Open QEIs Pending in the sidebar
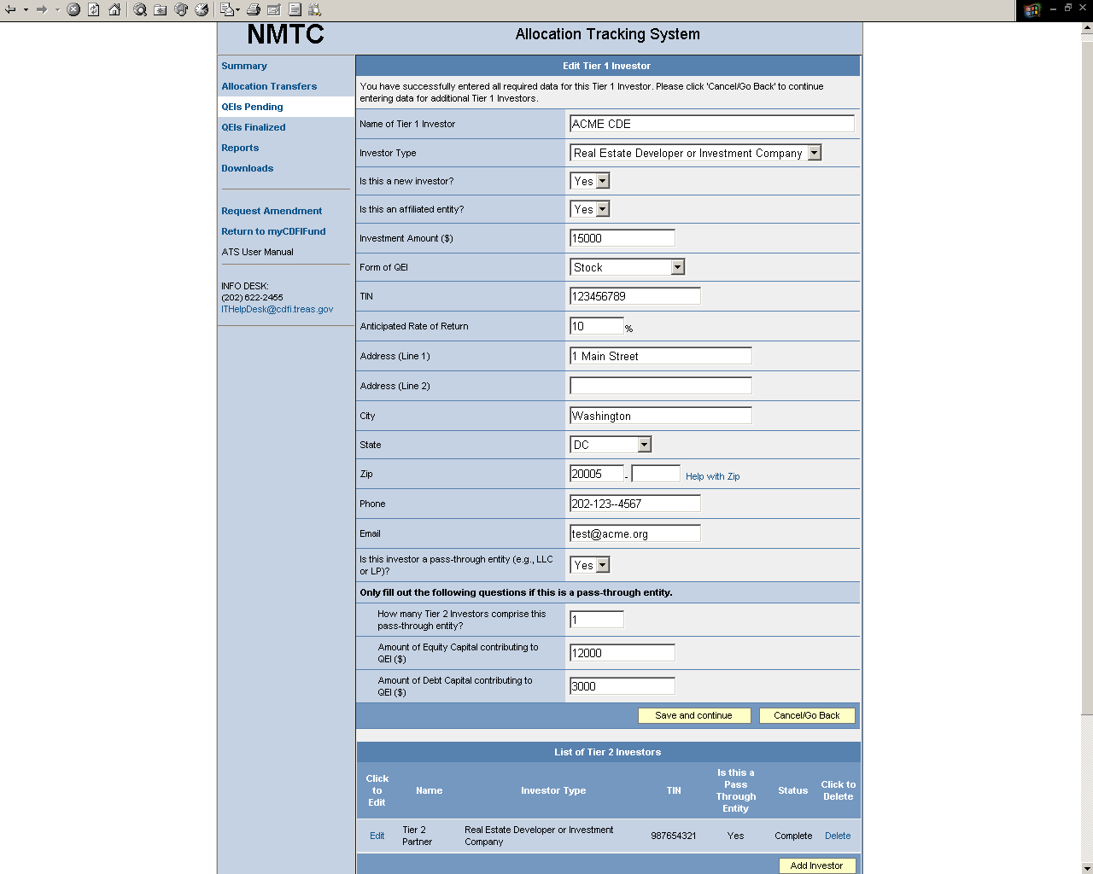The width and height of the screenshot is (1093, 874). [252, 107]
